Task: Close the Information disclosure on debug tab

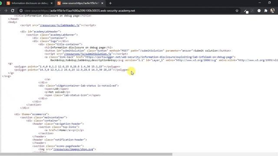Action: (52, 3)
